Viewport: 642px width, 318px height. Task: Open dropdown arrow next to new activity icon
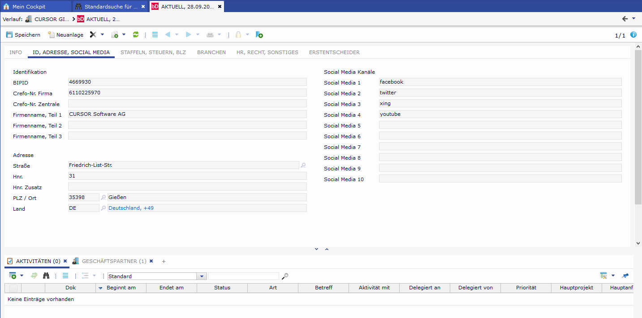22,276
